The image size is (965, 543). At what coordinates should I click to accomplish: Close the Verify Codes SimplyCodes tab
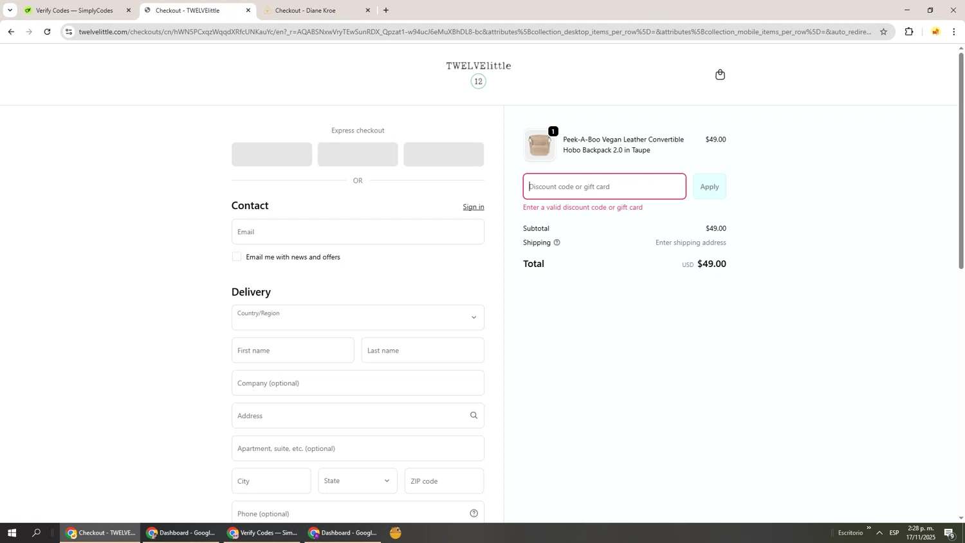128,10
